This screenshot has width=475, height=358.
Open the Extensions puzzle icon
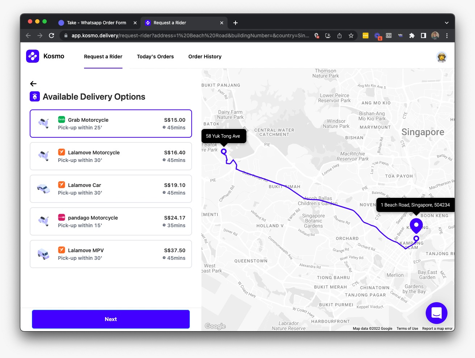tap(412, 36)
